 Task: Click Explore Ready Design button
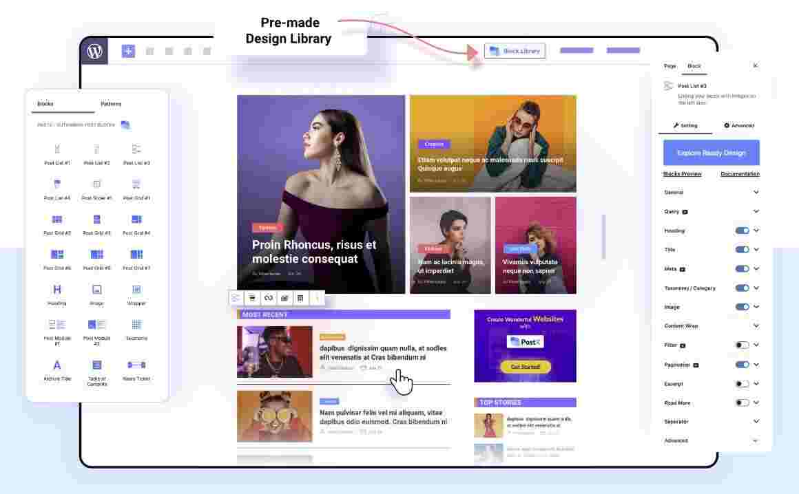pyautogui.click(x=712, y=153)
